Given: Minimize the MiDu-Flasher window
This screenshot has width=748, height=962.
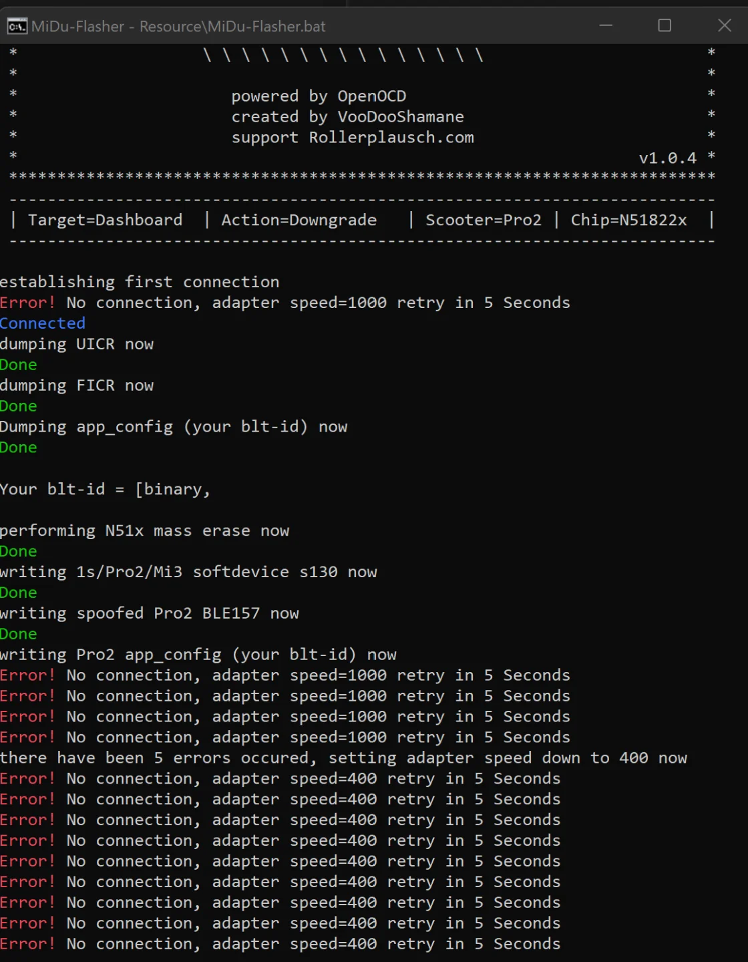Looking at the screenshot, I should pyautogui.click(x=606, y=25).
